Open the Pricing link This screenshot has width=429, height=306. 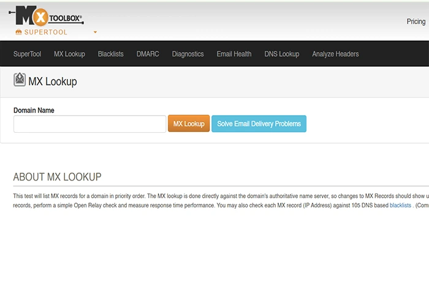[416, 21]
